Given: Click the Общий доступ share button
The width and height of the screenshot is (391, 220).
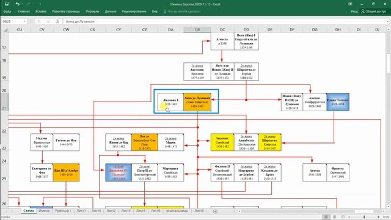Looking at the screenshot, I should (373, 12).
